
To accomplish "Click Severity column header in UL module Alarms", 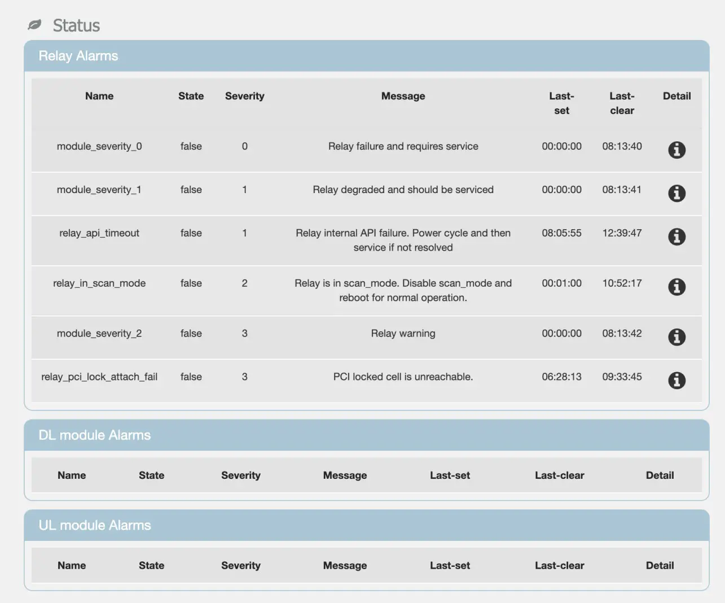I will [241, 566].
